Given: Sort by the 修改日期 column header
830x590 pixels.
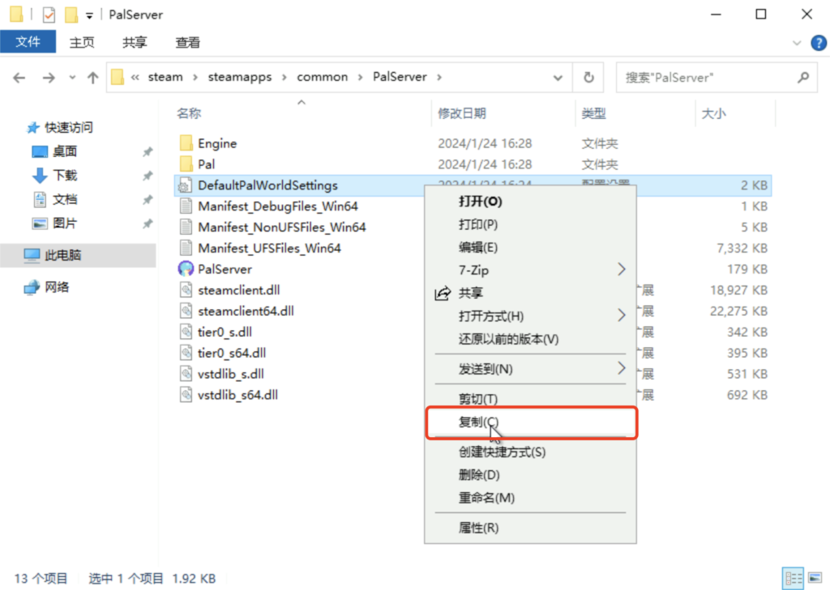Looking at the screenshot, I should (461, 113).
